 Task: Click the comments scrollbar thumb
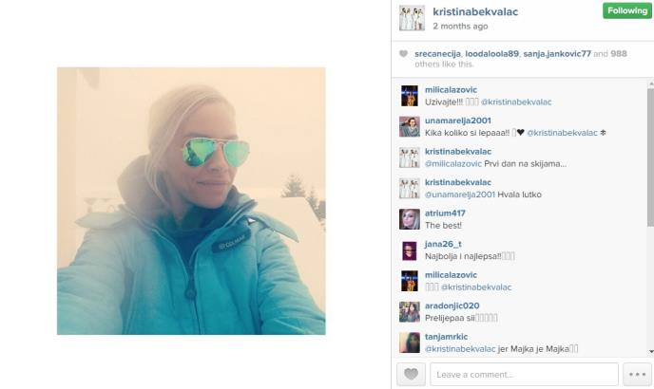(650, 157)
